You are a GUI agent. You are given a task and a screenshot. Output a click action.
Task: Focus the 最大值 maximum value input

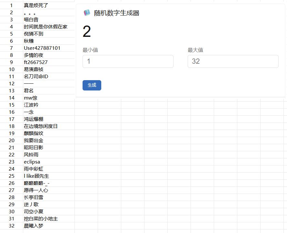(x=233, y=61)
